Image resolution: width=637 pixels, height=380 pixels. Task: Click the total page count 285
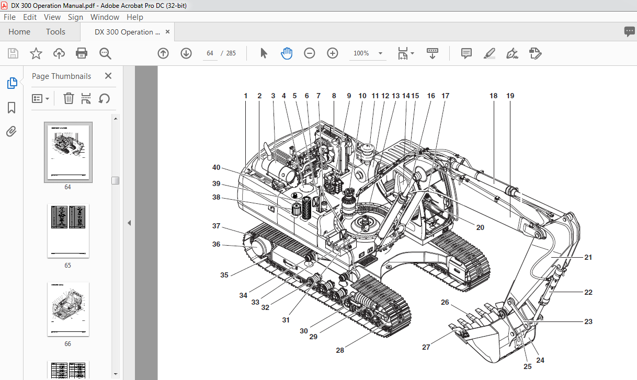coord(231,53)
